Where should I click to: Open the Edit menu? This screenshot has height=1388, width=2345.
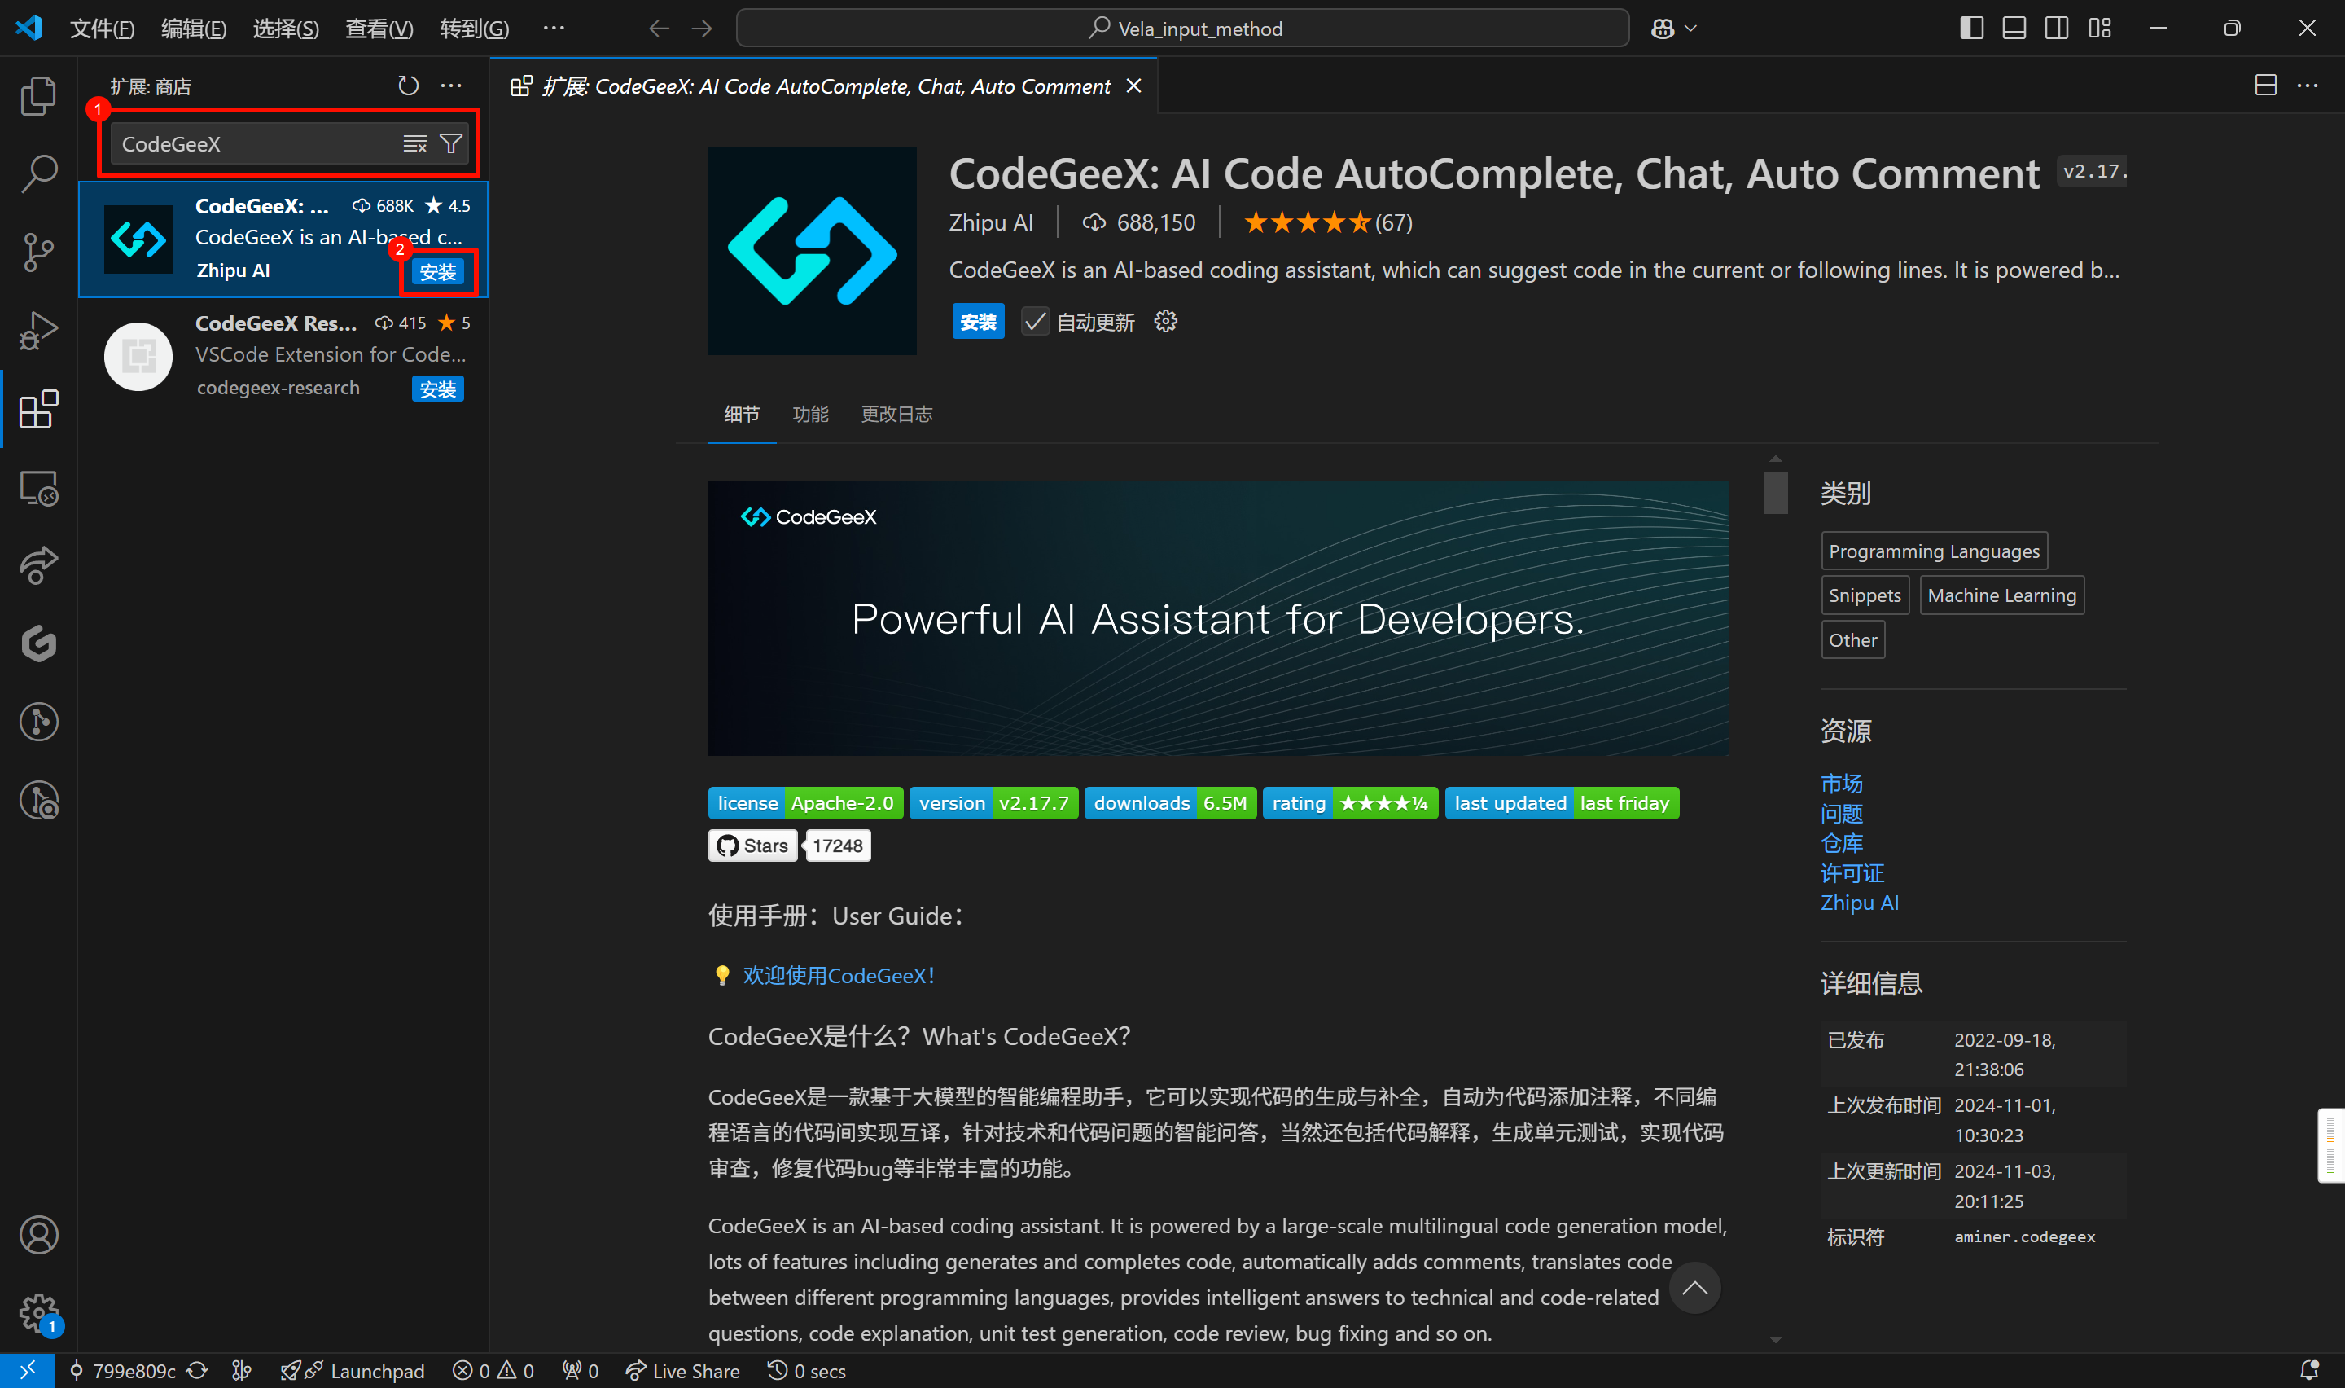click(x=194, y=29)
